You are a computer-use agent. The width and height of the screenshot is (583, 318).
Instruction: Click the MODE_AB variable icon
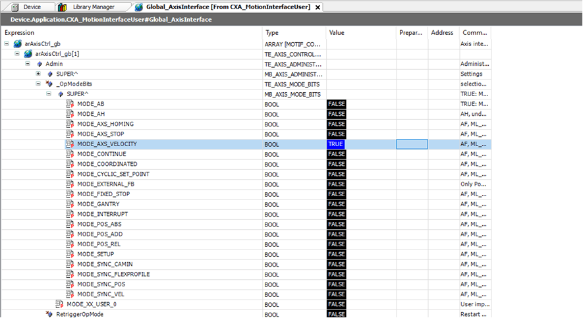point(70,104)
